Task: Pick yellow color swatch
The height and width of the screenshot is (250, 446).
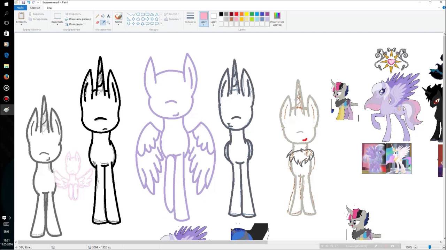Action: pos(247,14)
